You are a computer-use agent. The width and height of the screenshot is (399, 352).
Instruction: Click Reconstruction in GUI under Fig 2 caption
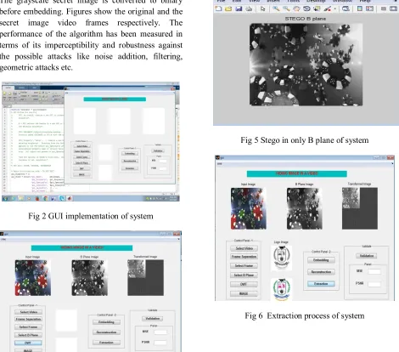[x=106, y=332]
